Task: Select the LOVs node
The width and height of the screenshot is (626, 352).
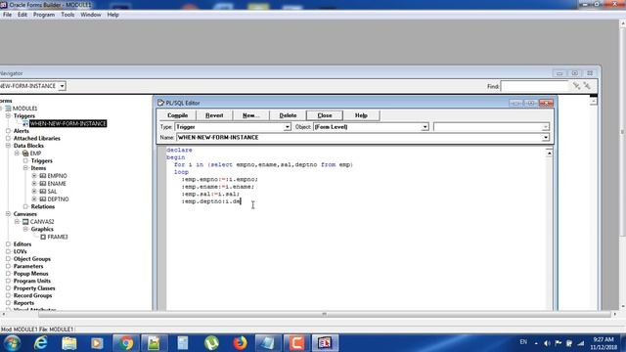Action: pyautogui.click(x=20, y=251)
